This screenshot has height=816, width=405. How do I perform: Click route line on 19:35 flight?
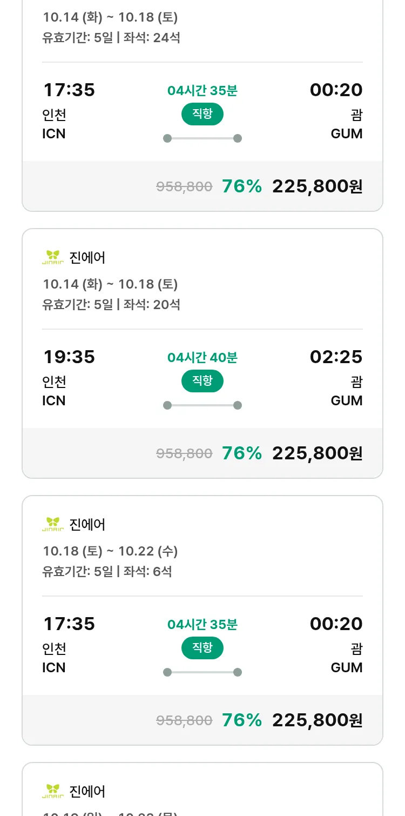[202, 405]
